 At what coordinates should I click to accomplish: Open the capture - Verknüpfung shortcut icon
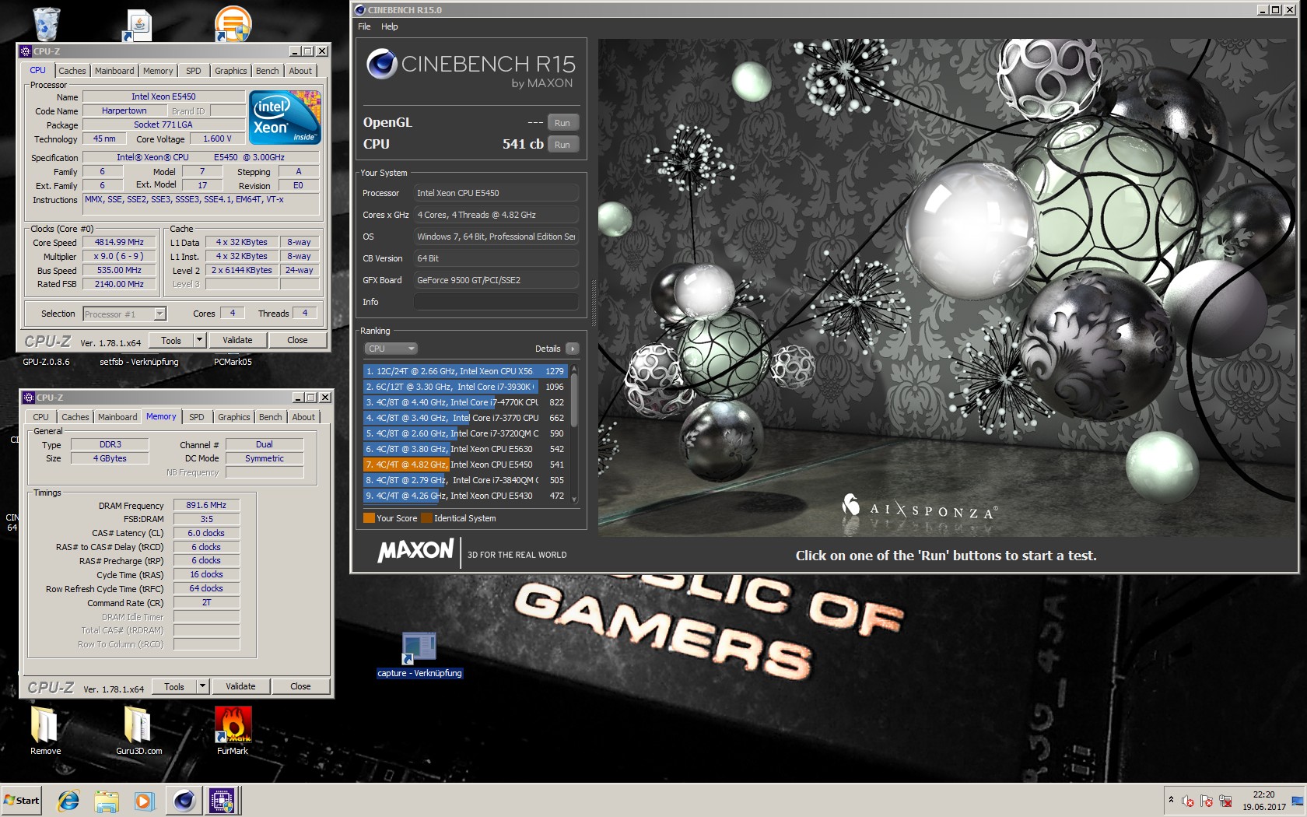coord(419,648)
